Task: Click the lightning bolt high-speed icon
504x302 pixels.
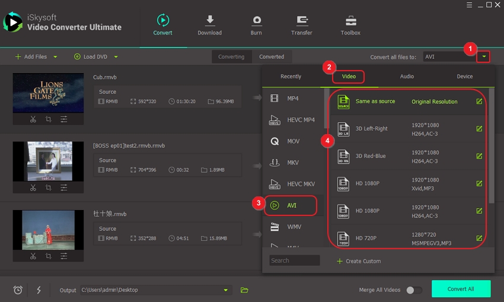Action: coord(39,290)
